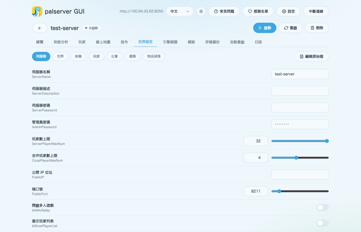
Task: Click 中斷連線 to disconnect
Action: (316, 11)
